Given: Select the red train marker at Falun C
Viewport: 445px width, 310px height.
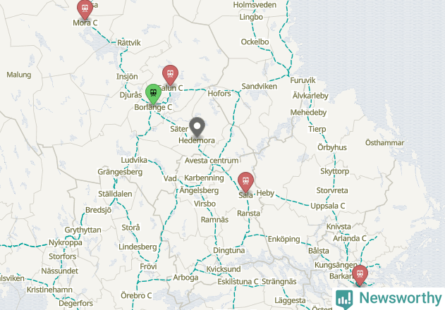Looking at the screenshot, I should (170, 75).
